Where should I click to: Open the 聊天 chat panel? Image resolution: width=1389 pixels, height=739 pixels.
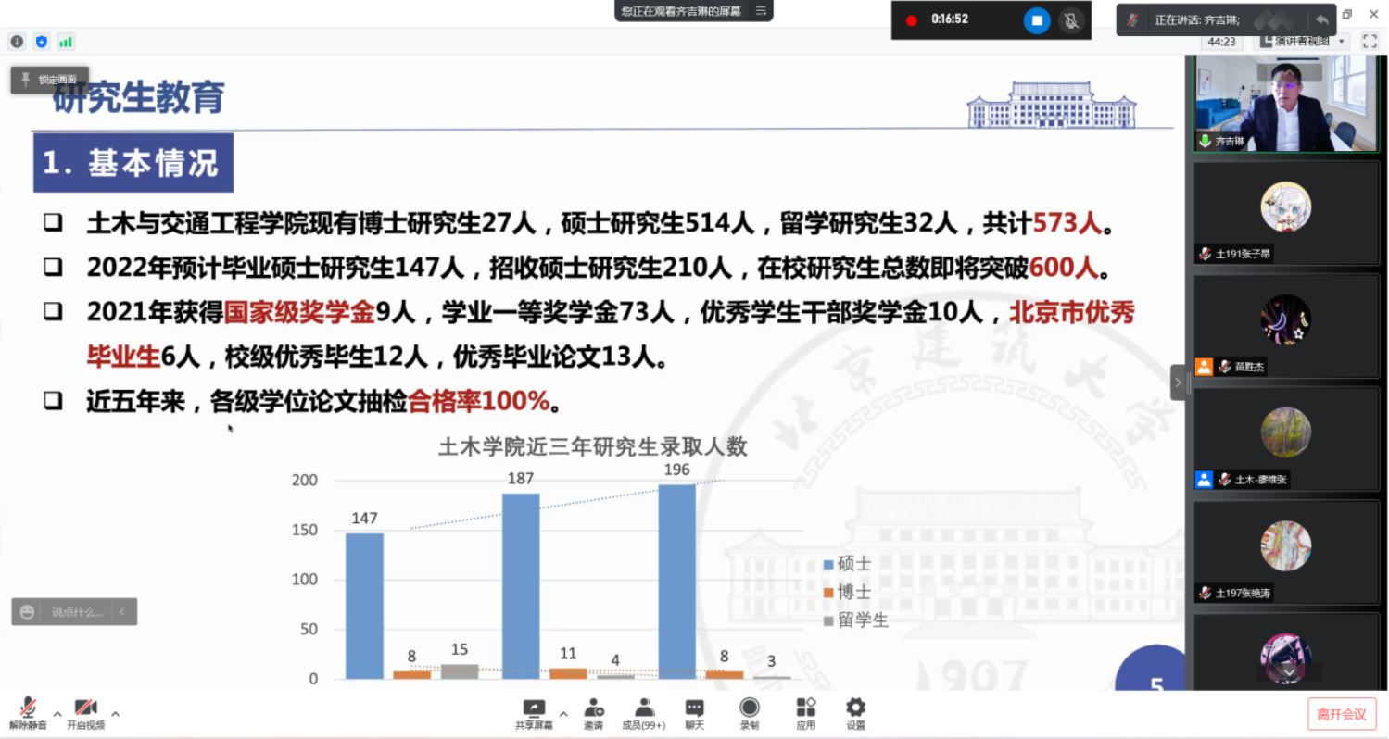click(694, 714)
